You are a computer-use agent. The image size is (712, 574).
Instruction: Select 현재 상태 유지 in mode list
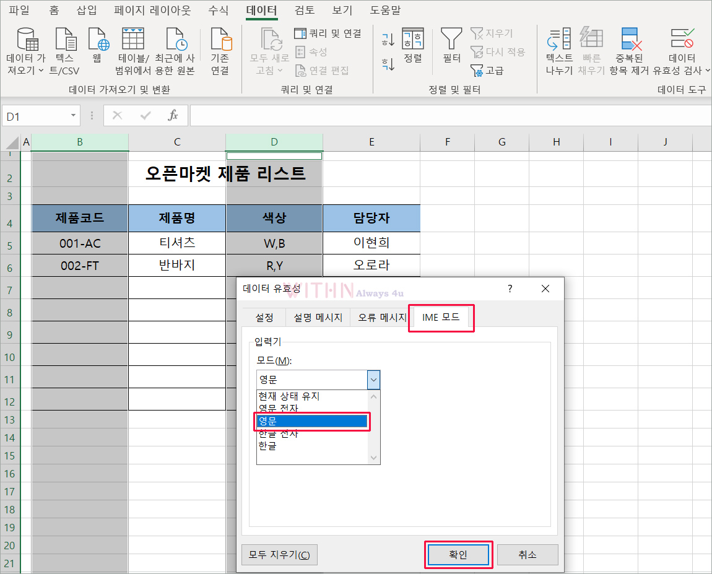tap(313, 396)
